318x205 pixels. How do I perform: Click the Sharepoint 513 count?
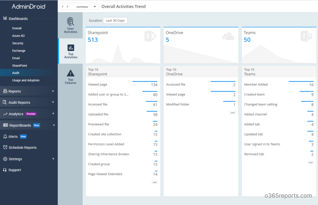[93, 40]
